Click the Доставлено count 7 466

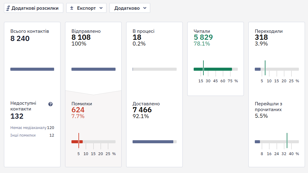(142, 110)
